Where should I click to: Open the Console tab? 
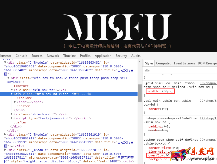21,56
